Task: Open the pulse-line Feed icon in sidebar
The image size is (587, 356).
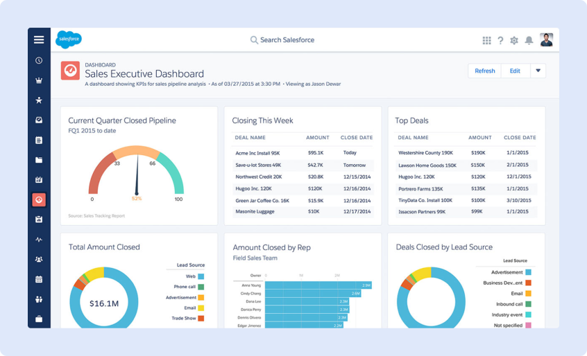Action: point(39,240)
